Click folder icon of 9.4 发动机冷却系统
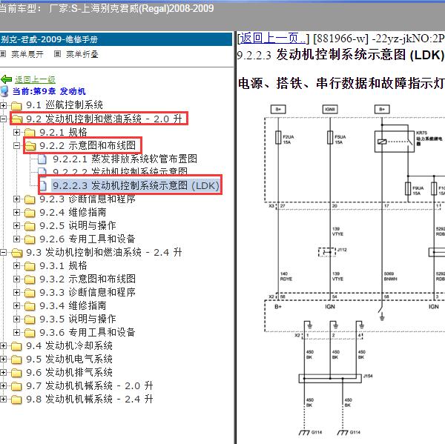The height and width of the screenshot is (444, 445). point(16,346)
